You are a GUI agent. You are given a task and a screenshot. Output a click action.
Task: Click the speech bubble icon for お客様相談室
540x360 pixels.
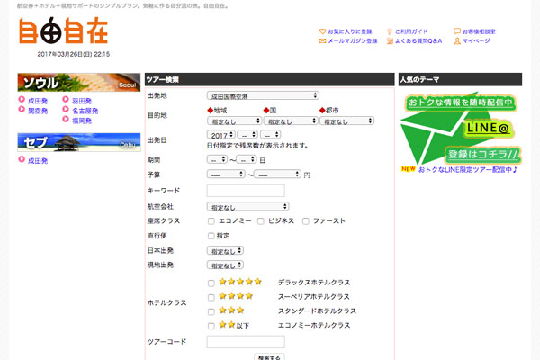click(457, 31)
